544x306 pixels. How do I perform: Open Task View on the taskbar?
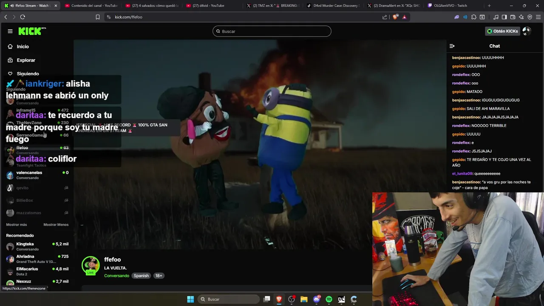pyautogui.click(x=266, y=299)
